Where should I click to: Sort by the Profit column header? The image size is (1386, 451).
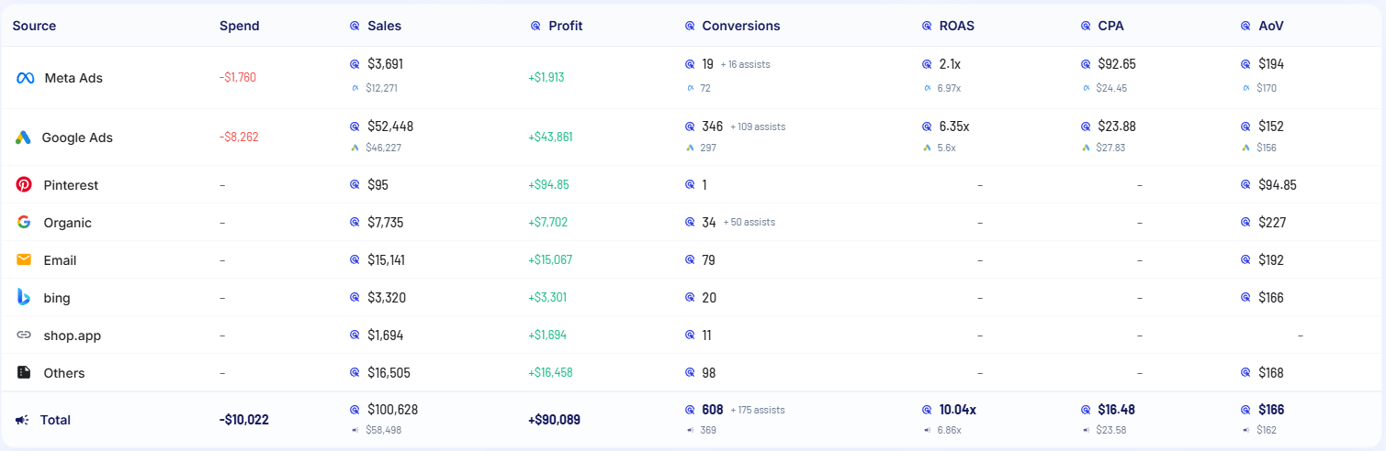(565, 26)
